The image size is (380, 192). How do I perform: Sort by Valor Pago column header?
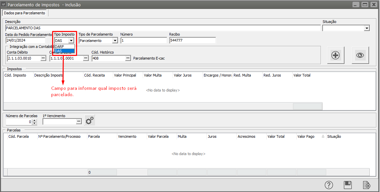[x=306, y=136]
